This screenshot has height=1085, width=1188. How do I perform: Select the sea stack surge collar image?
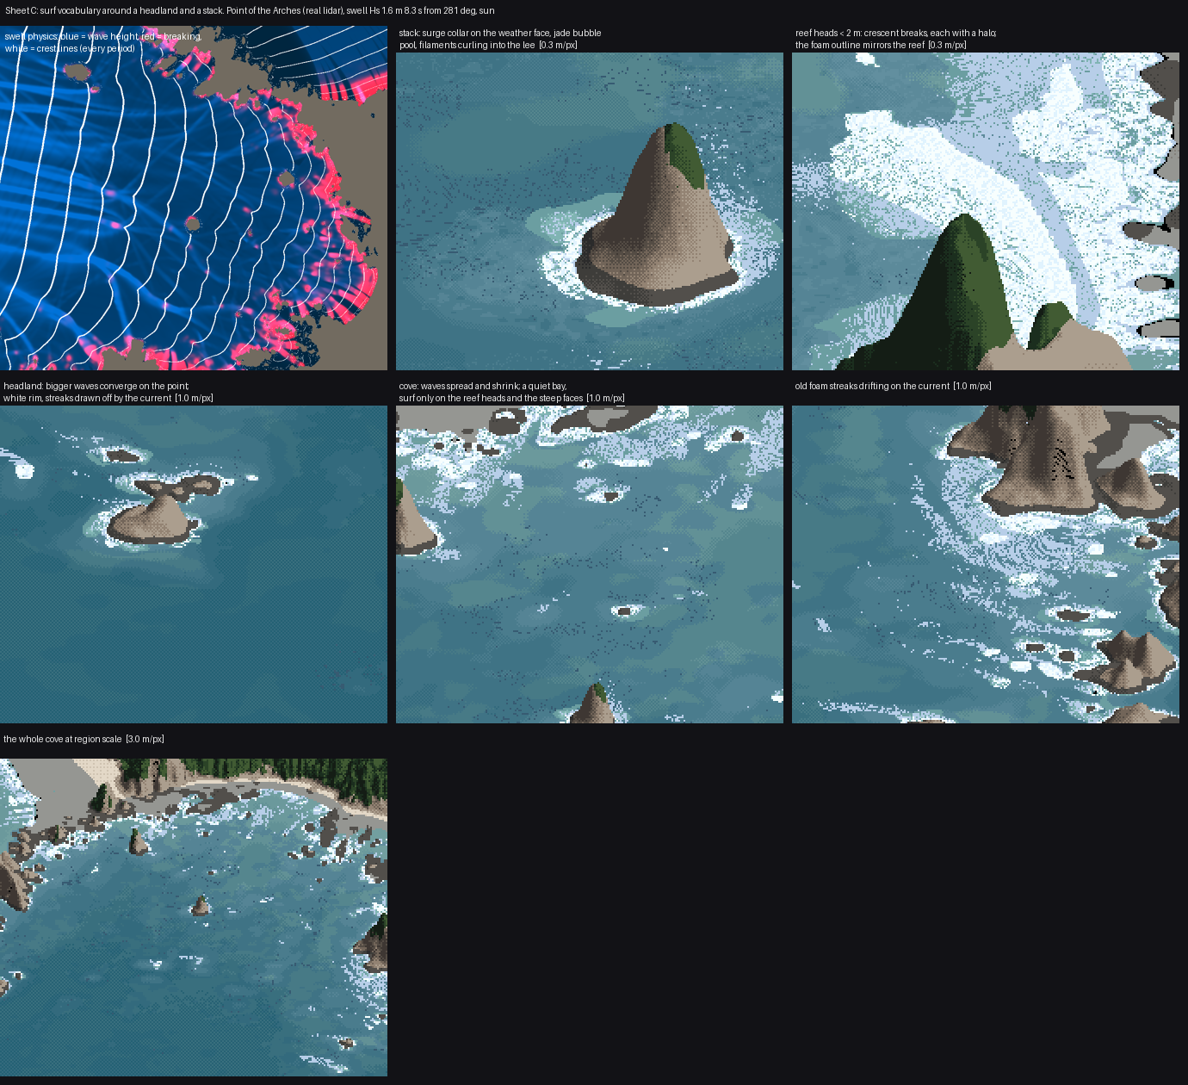(590, 211)
